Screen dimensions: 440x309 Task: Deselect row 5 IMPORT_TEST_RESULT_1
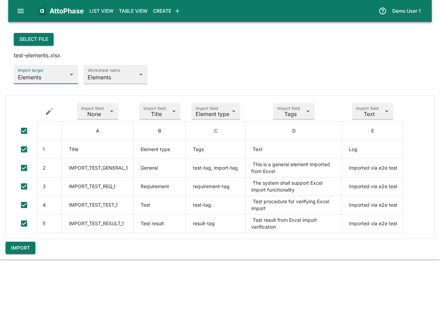coord(24,224)
